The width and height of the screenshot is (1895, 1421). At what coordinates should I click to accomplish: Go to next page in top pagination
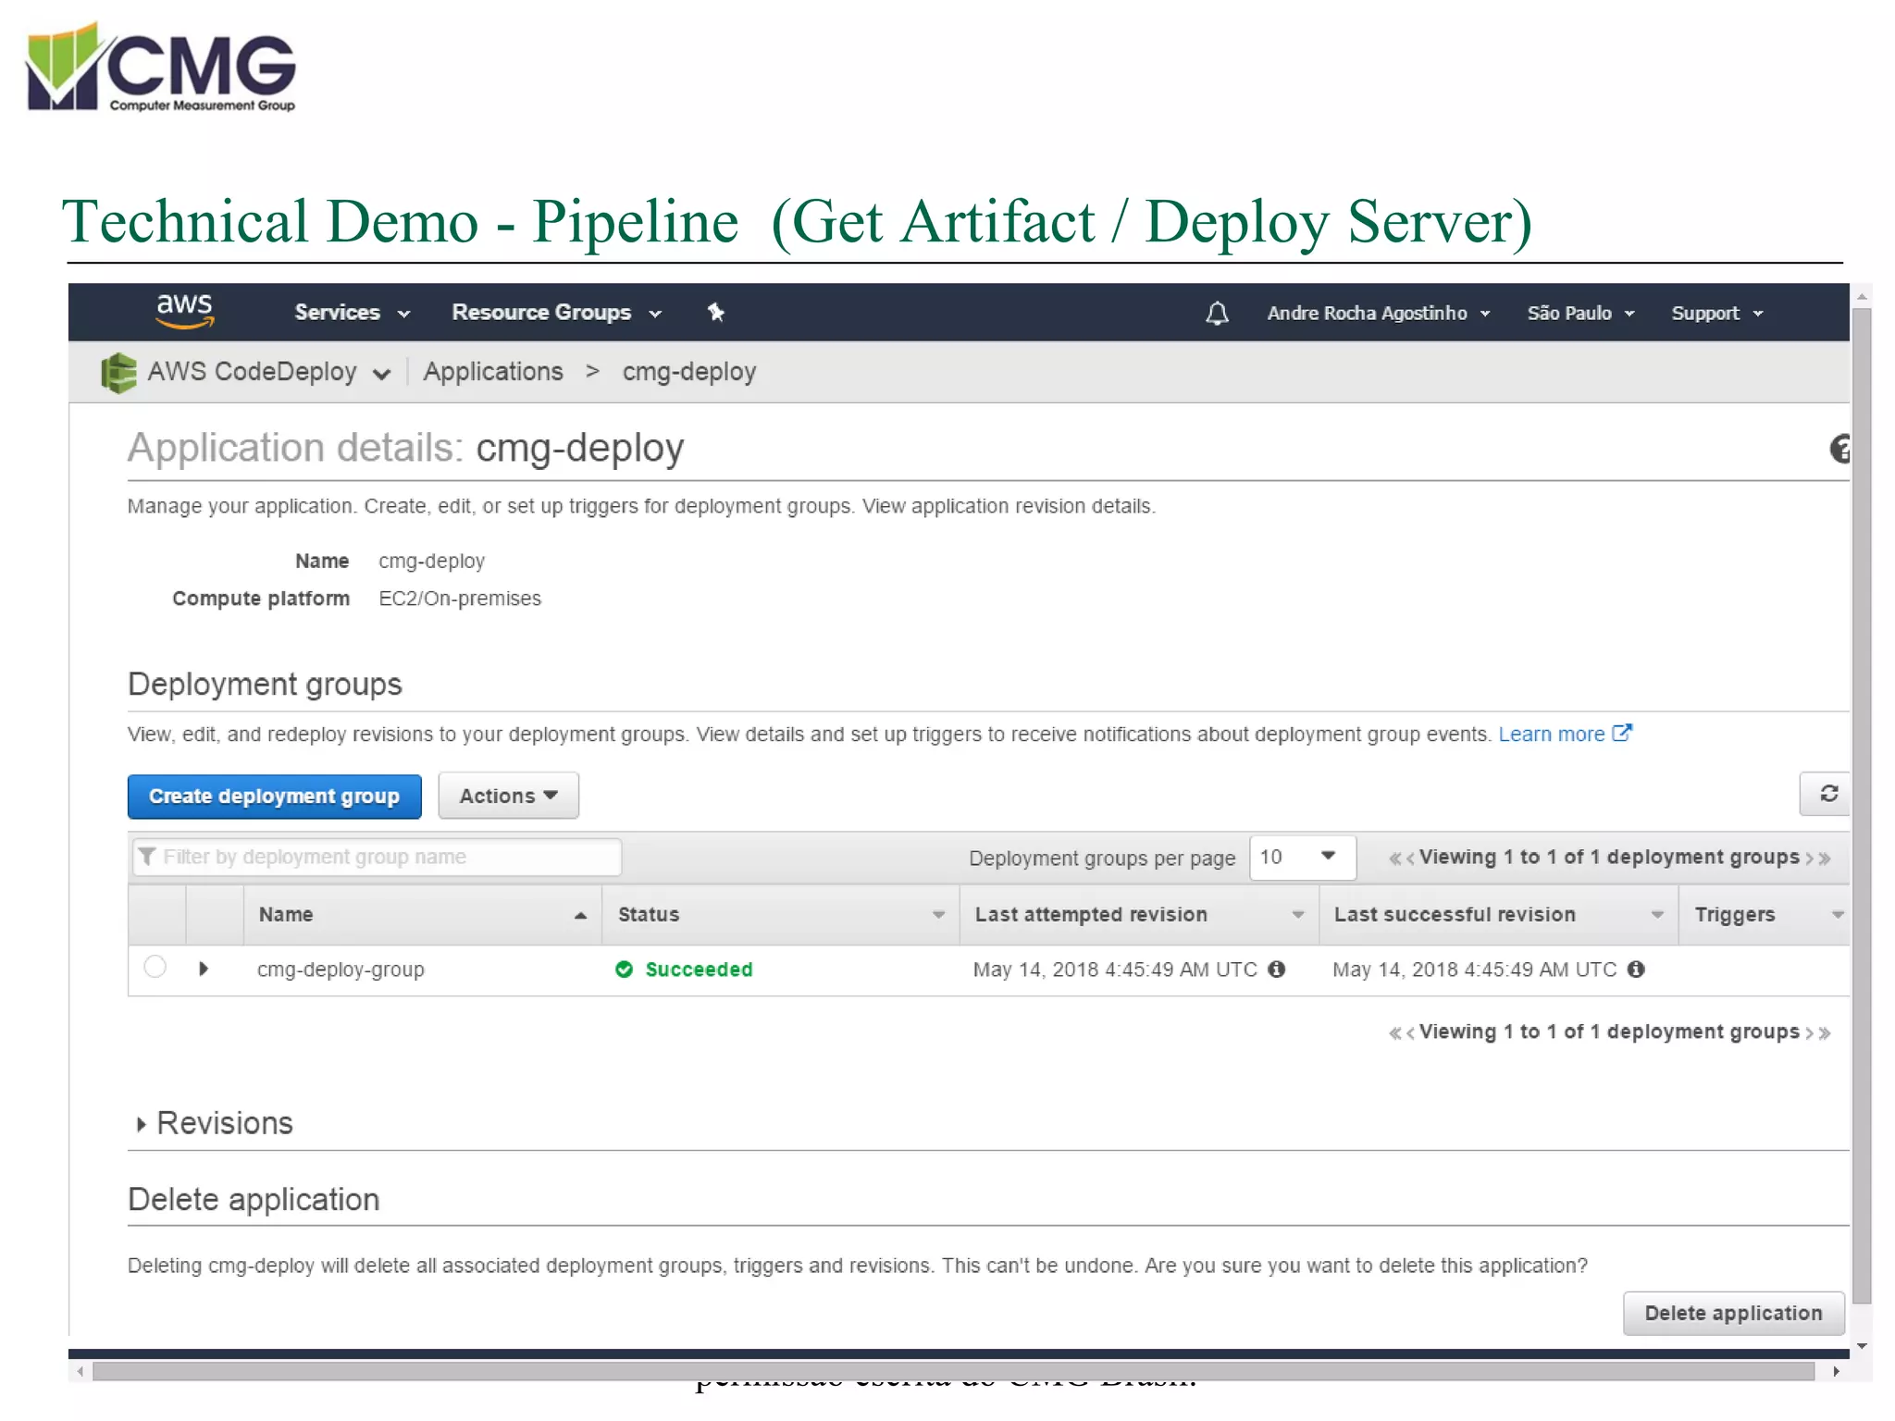tap(1809, 859)
